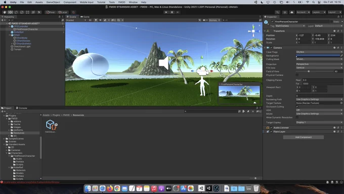Open Transform component help icon
The image size is (344, 194).
(x=334, y=31)
